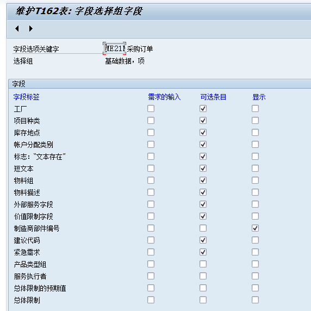This screenshot has width=311, height=311.
Task: Uncheck 可选条目 for 库存地点
Action: click(x=203, y=133)
